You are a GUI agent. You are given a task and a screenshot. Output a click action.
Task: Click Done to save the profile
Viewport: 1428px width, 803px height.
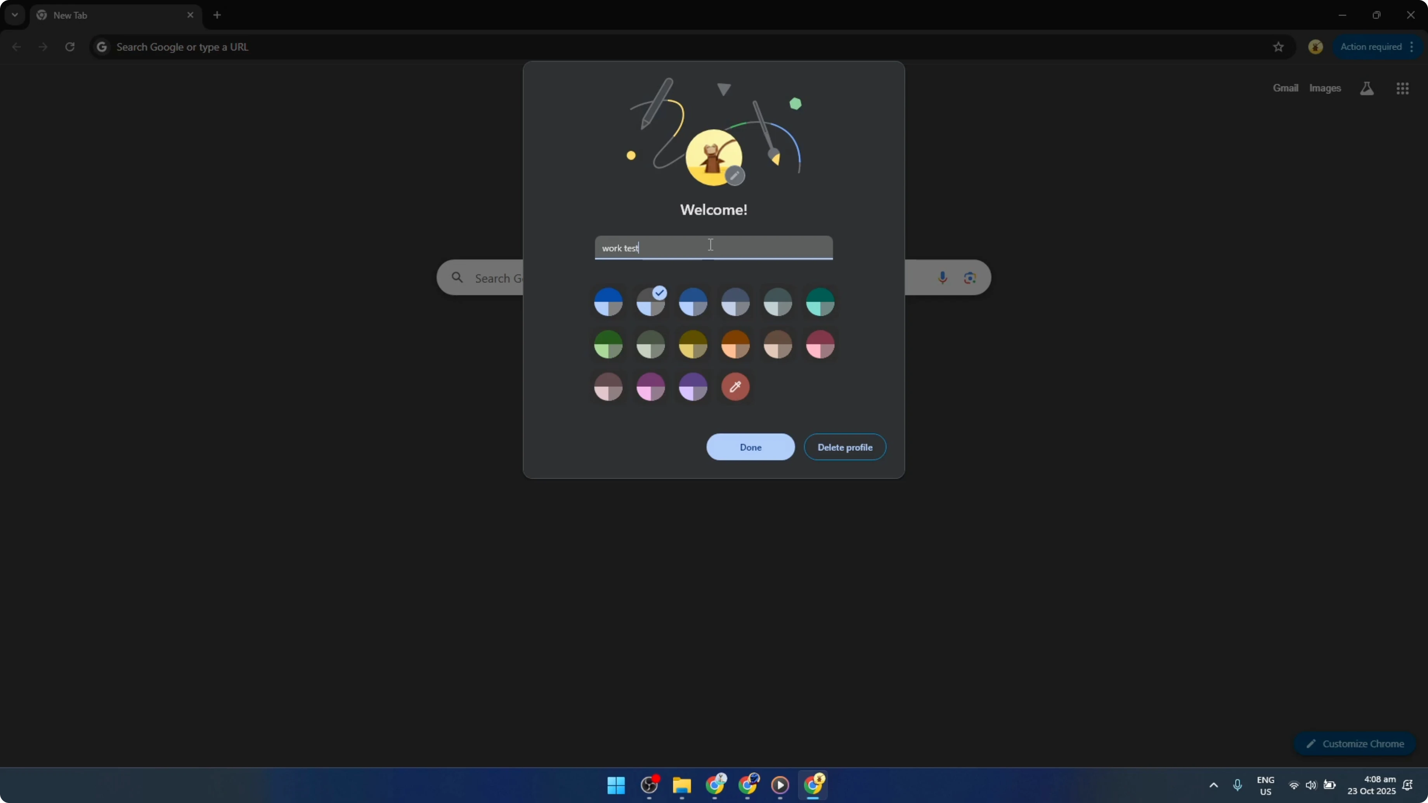[x=750, y=447]
